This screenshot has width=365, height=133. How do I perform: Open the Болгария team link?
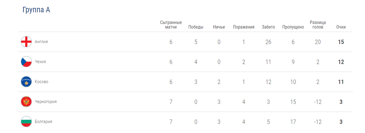(x=43, y=122)
